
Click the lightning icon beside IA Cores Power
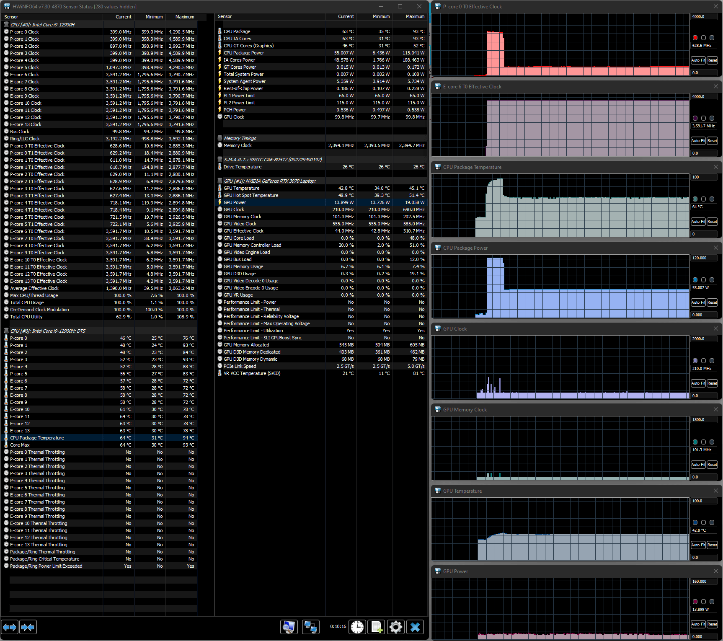(220, 60)
